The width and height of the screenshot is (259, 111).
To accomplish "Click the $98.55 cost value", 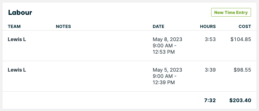I will click(x=242, y=70).
